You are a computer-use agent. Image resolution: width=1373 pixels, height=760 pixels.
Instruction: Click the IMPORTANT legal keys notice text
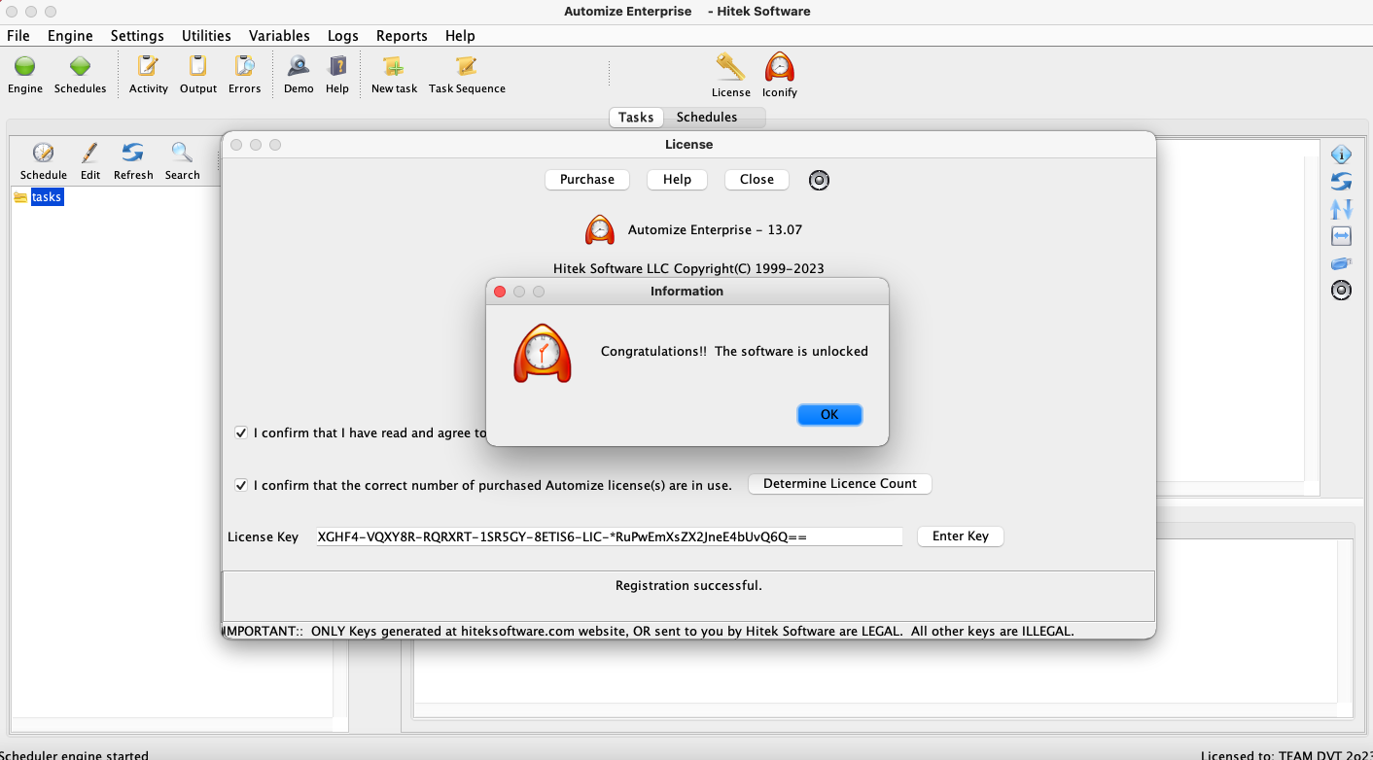[x=650, y=632]
